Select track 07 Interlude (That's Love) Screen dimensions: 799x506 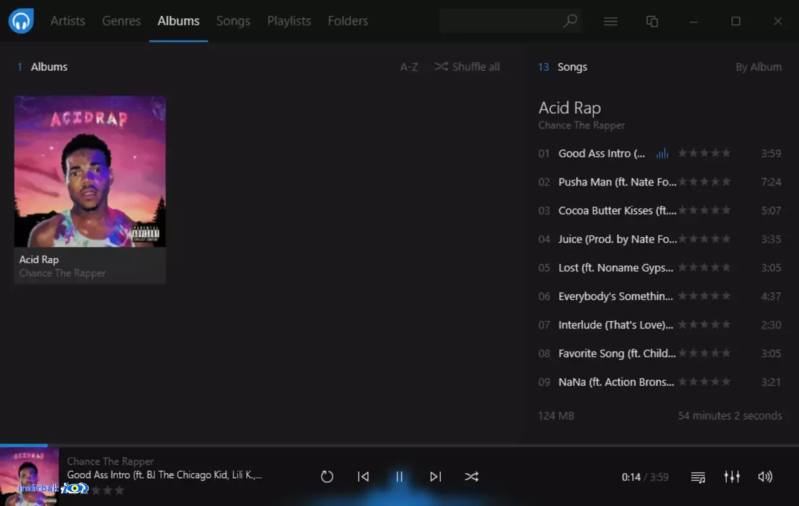tap(659, 324)
